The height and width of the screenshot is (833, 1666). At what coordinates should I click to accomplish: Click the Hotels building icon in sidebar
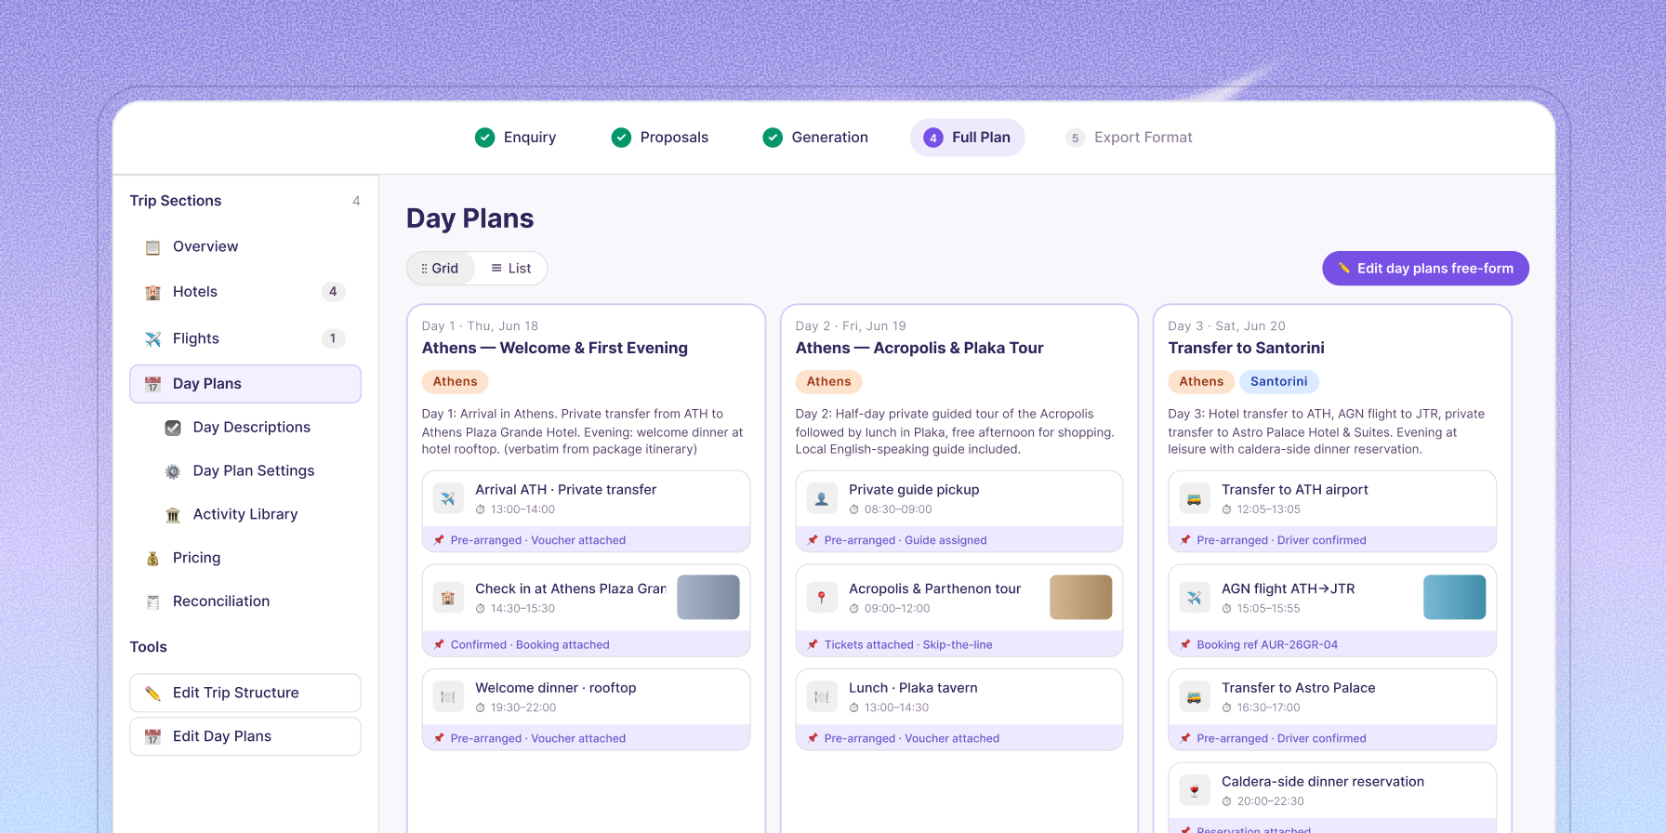(152, 292)
